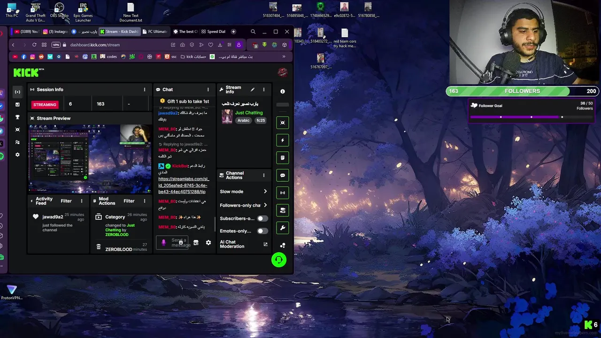Click the wrench tools icon in the right rail
Image resolution: width=601 pixels, height=338 pixels.
283,228
